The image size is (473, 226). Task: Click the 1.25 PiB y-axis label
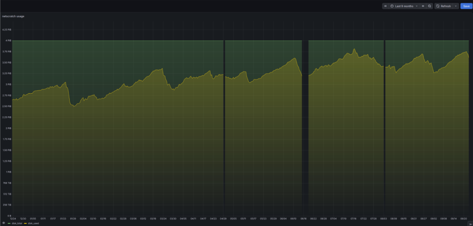pos(7,161)
